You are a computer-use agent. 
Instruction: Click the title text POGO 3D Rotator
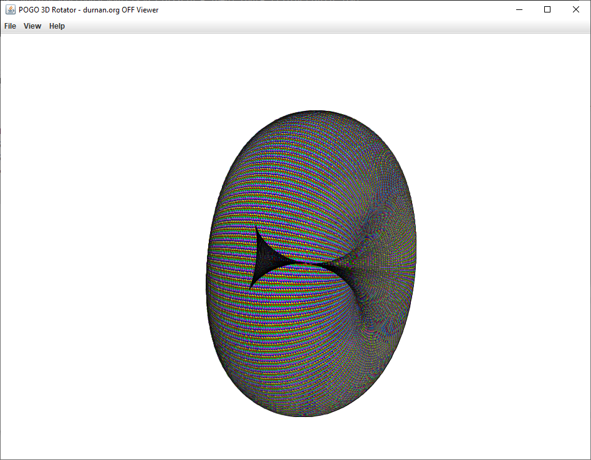tap(47, 10)
